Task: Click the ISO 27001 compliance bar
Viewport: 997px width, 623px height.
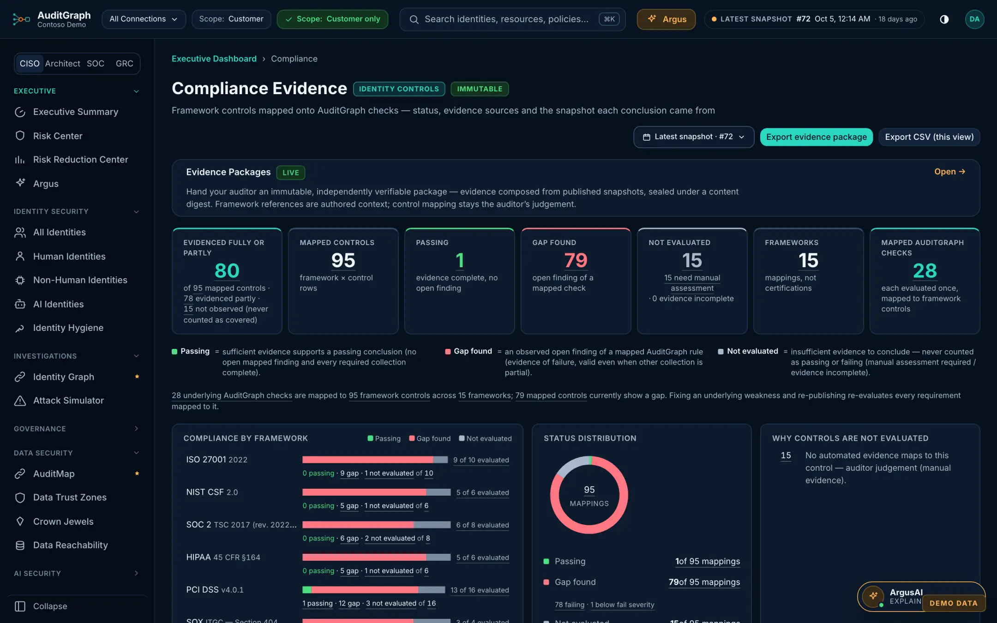Action: (x=375, y=460)
